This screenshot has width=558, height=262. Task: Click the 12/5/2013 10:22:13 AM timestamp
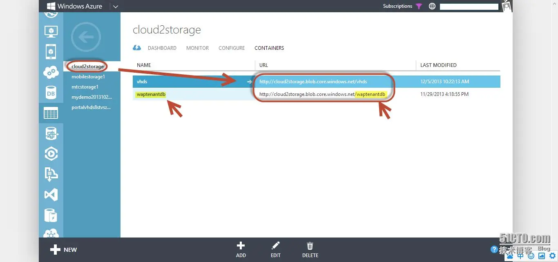(x=444, y=82)
